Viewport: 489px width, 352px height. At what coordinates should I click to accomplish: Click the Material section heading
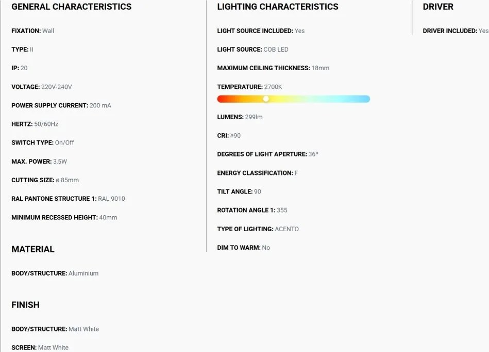click(33, 249)
